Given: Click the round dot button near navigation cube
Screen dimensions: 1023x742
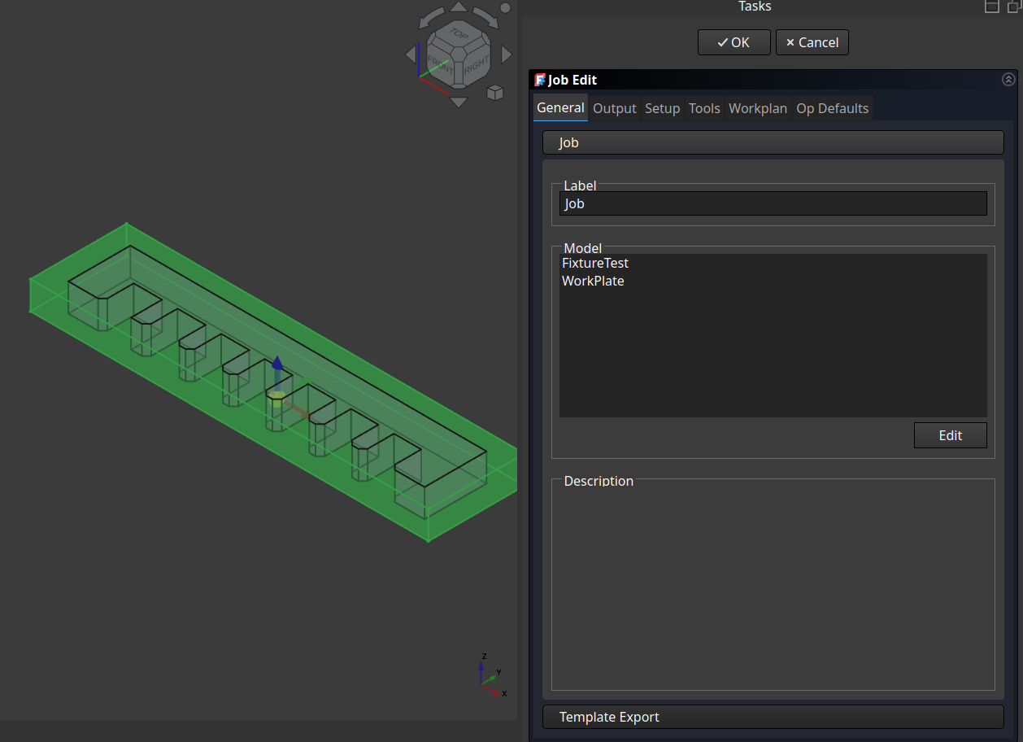Looking at the screenshot, I should (505, 7).
